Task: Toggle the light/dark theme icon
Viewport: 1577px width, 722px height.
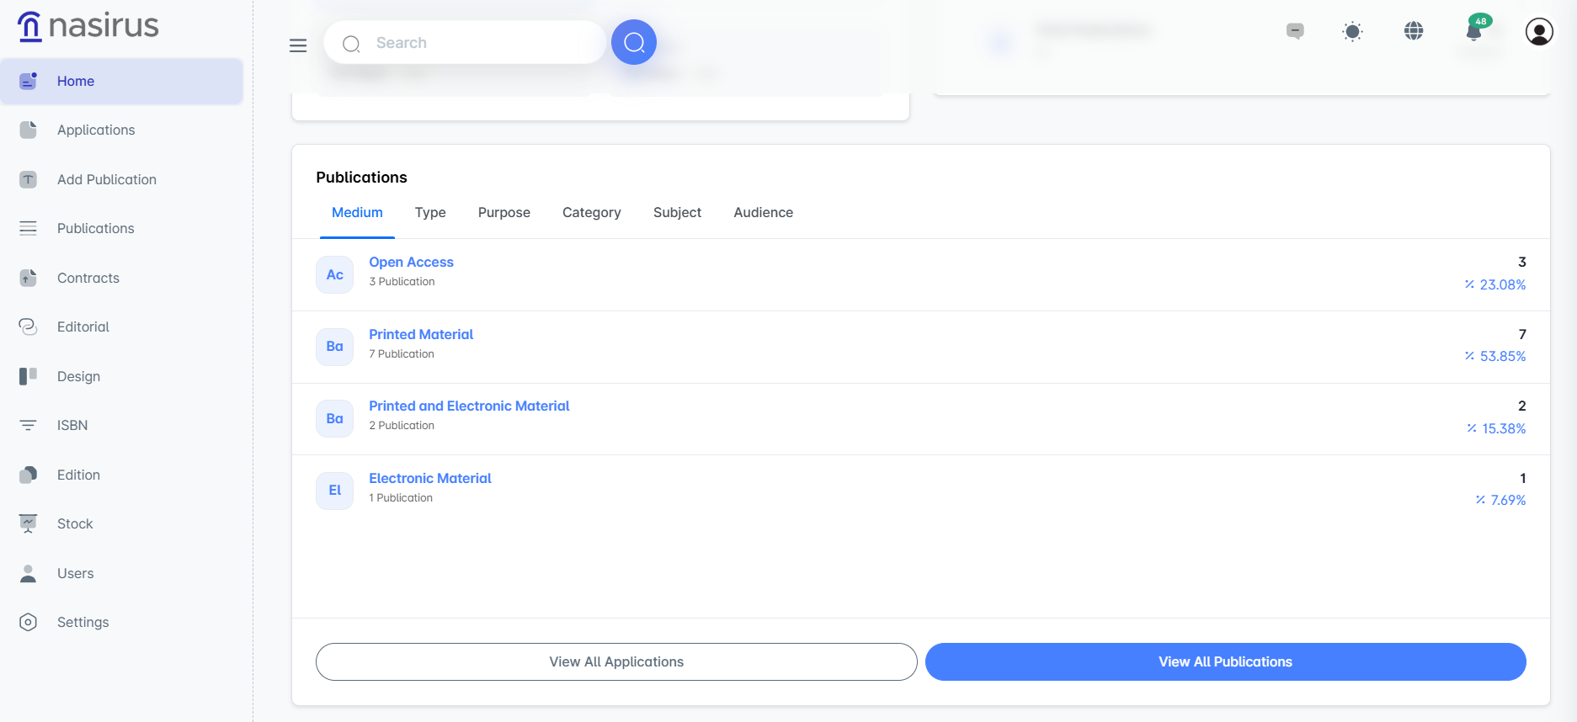Action: click(1352, 32)
